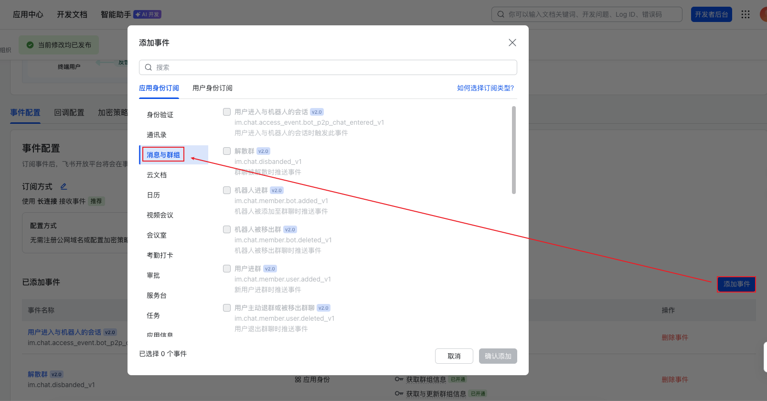Click v2.0 badge beside 机器人进群
This screenshot has height=401, width=767.
277,190
